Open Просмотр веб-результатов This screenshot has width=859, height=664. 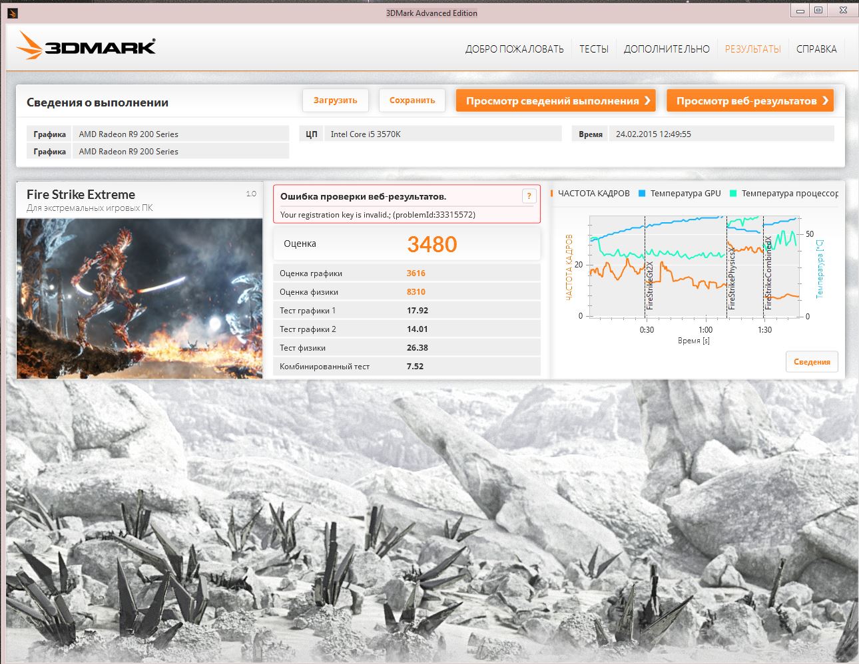(x=750, y=100)
